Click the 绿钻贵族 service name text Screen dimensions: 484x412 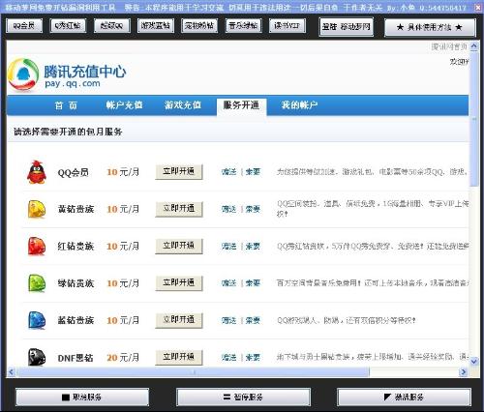coord(76,283)
